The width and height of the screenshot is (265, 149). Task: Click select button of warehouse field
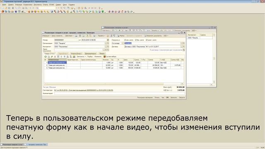[x=182, y=43]
